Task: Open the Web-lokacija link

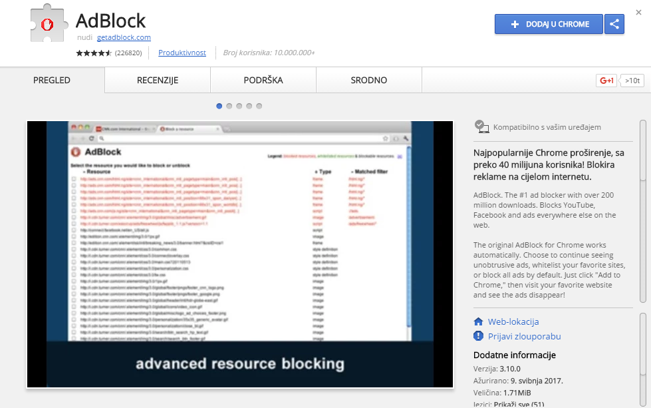Action: click(513, 321)
